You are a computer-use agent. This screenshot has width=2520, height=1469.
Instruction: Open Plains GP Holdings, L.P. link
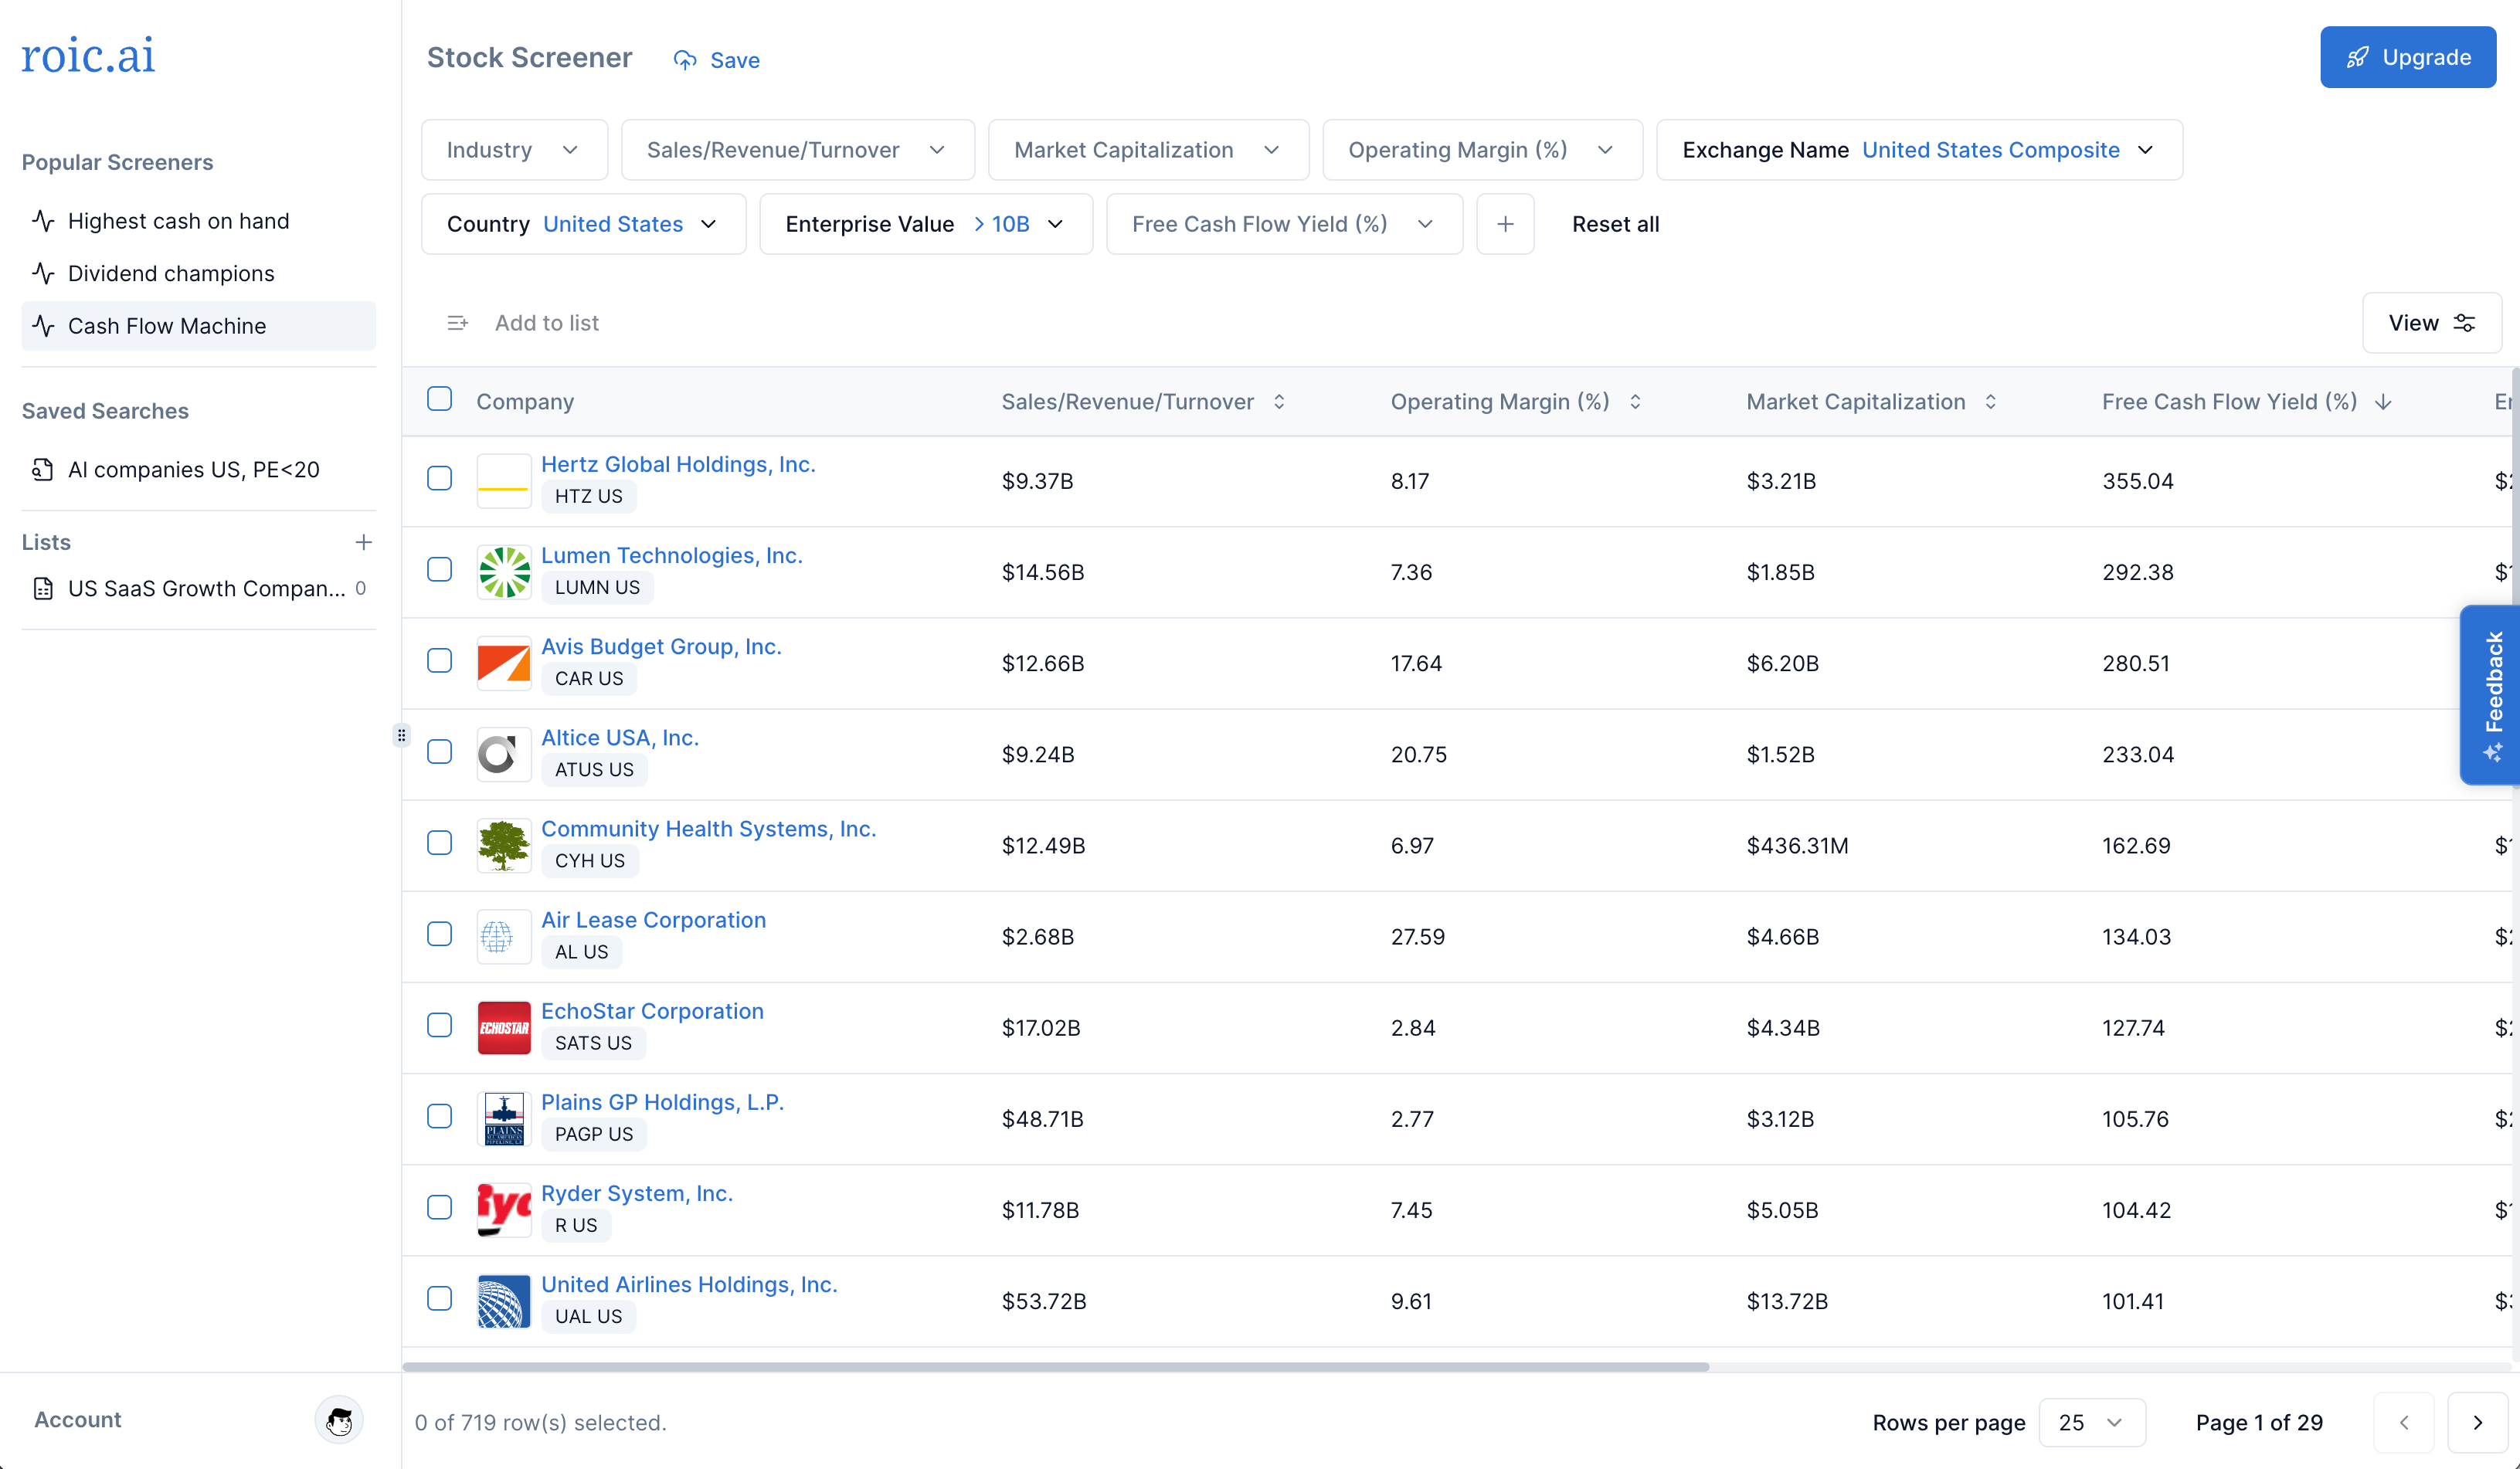(662, 1102)
